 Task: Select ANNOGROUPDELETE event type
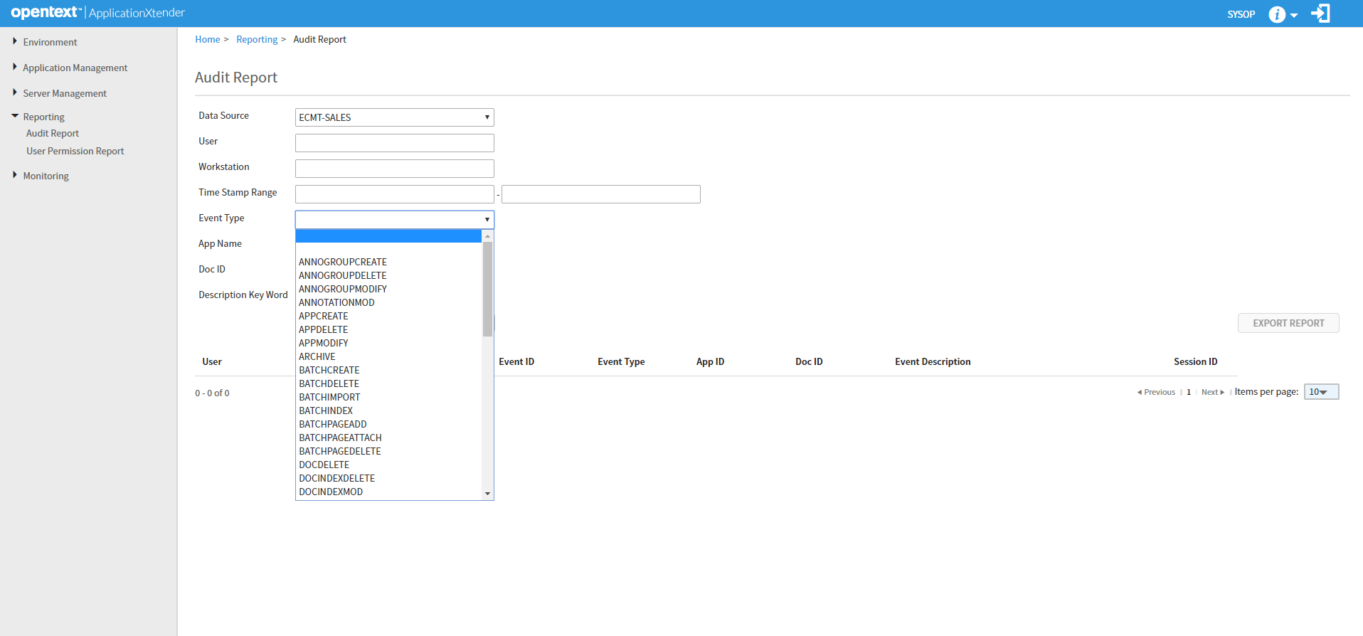pos(343,275)
